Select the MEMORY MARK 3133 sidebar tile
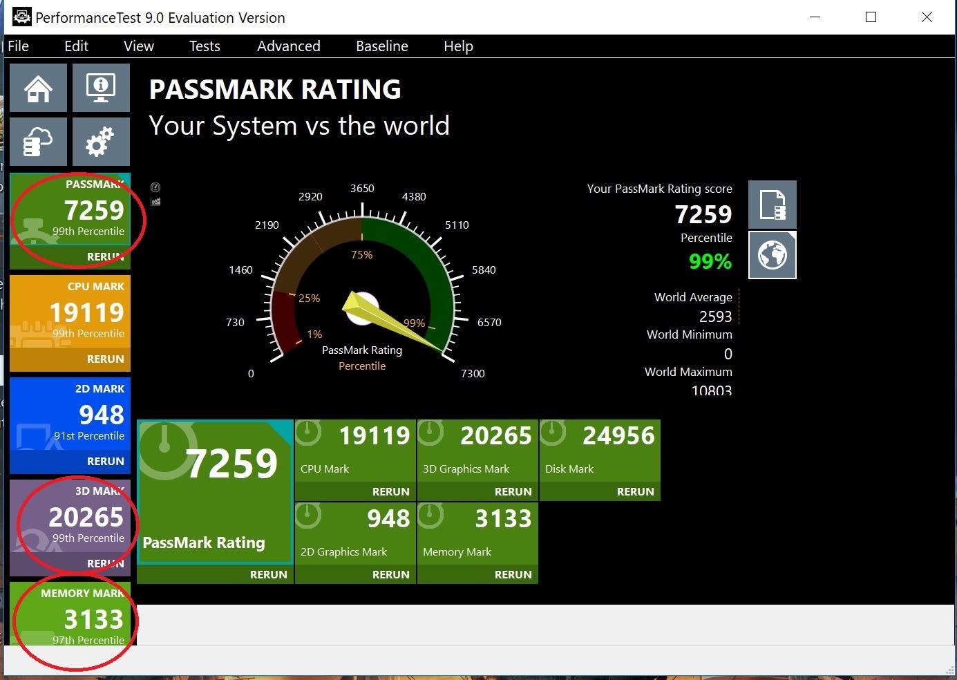The height and width of the screenshot is (680, 957). click(70, 614)
